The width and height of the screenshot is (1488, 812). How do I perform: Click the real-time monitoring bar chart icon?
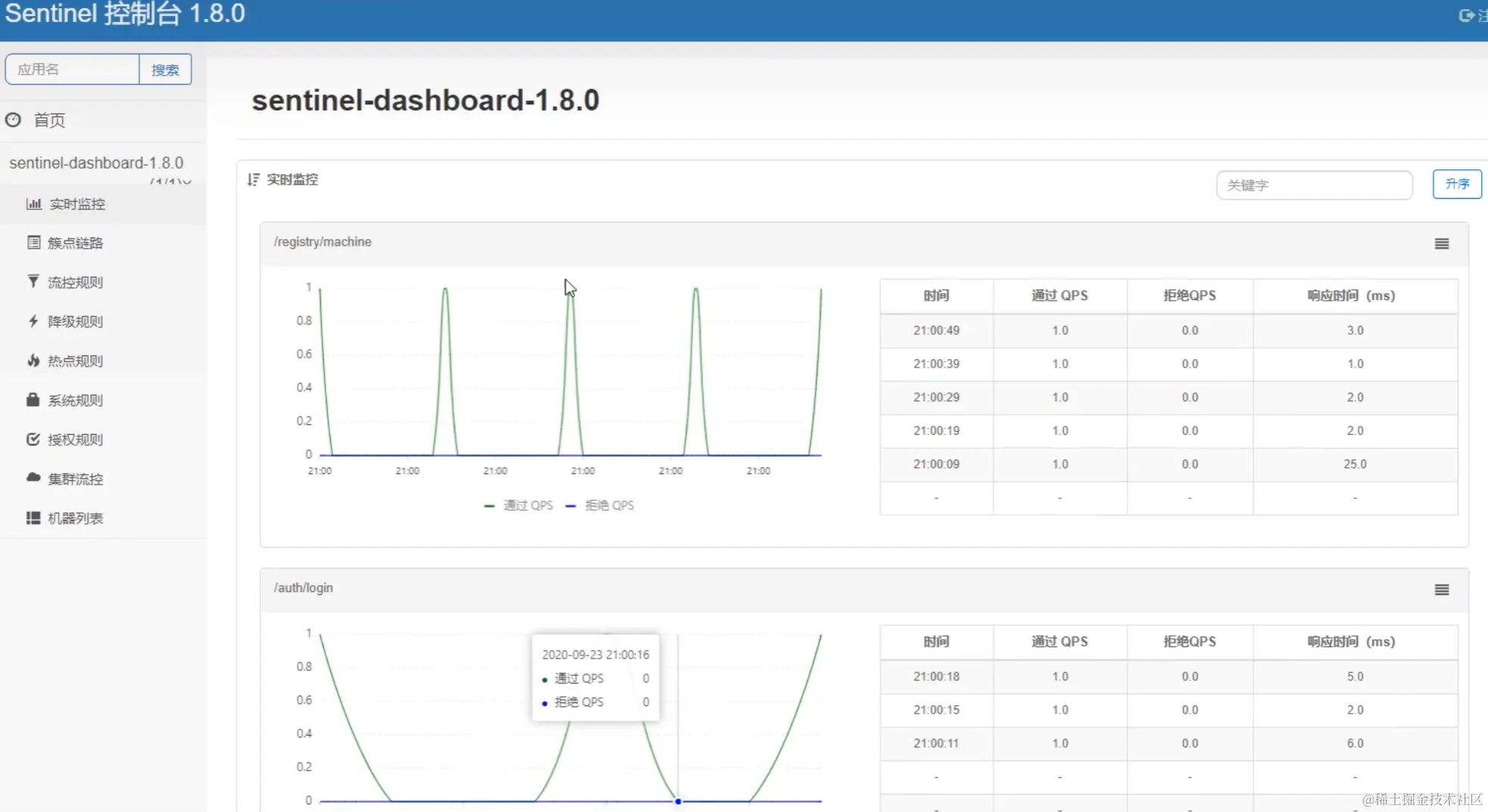coord(33,203)
